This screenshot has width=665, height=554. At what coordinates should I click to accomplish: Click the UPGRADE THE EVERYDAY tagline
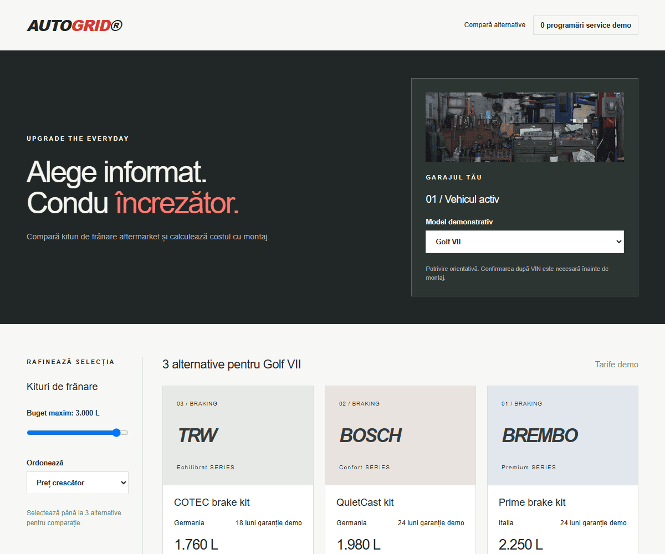pyautogui.click(x=78, y=138)
